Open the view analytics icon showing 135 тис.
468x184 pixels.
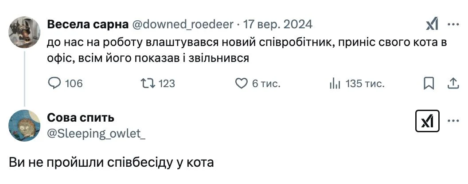(x=334, y=83)
